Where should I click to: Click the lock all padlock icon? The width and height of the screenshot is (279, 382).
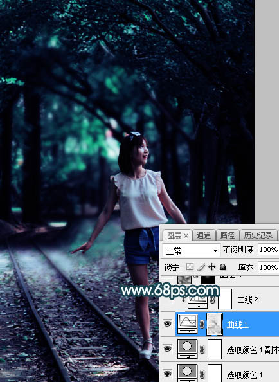[x=223, y=267]
